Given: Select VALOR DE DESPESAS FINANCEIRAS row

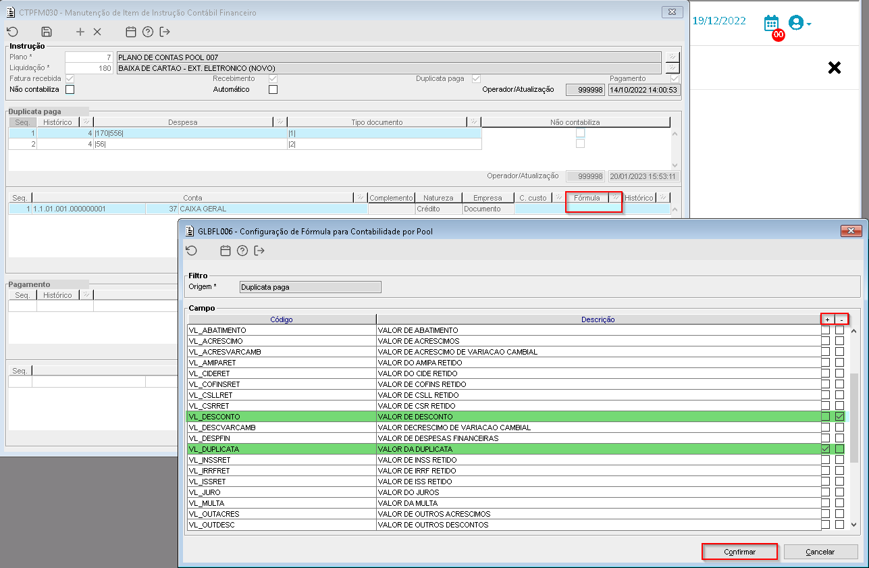Looking at the screenshot, I should pos(504,438).
